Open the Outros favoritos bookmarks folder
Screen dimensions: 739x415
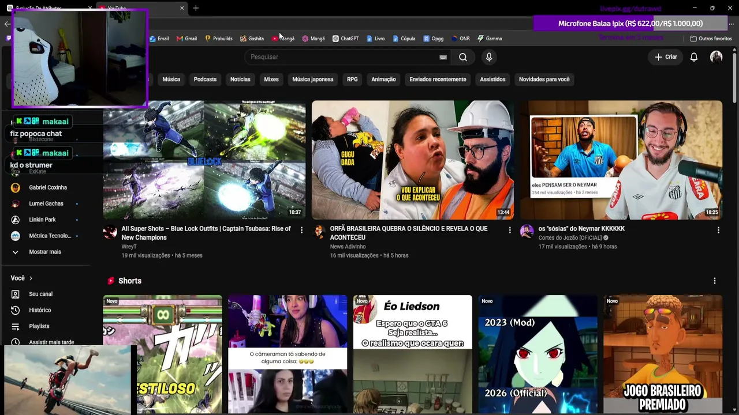711,39
